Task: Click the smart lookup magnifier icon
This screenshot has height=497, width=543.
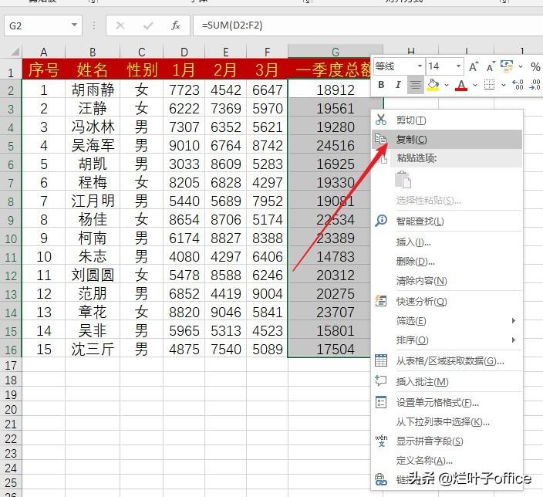Action: click(x=381, y=220)
